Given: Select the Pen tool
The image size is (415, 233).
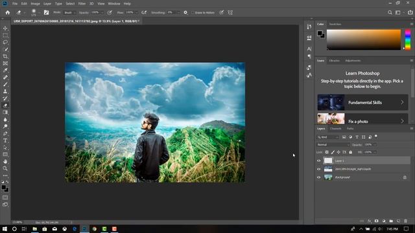Looking at the screenshot, I should pyautogui.click(x=5, y=133).
